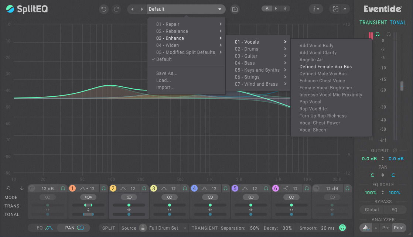This screenshot has width=413, height=237.
Task: Solo band 3 with its headphone icon
Action: [x=185, y=189]
